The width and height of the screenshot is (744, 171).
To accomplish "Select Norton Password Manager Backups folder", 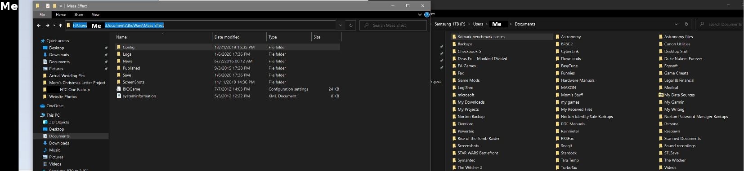I will [696, 117].
